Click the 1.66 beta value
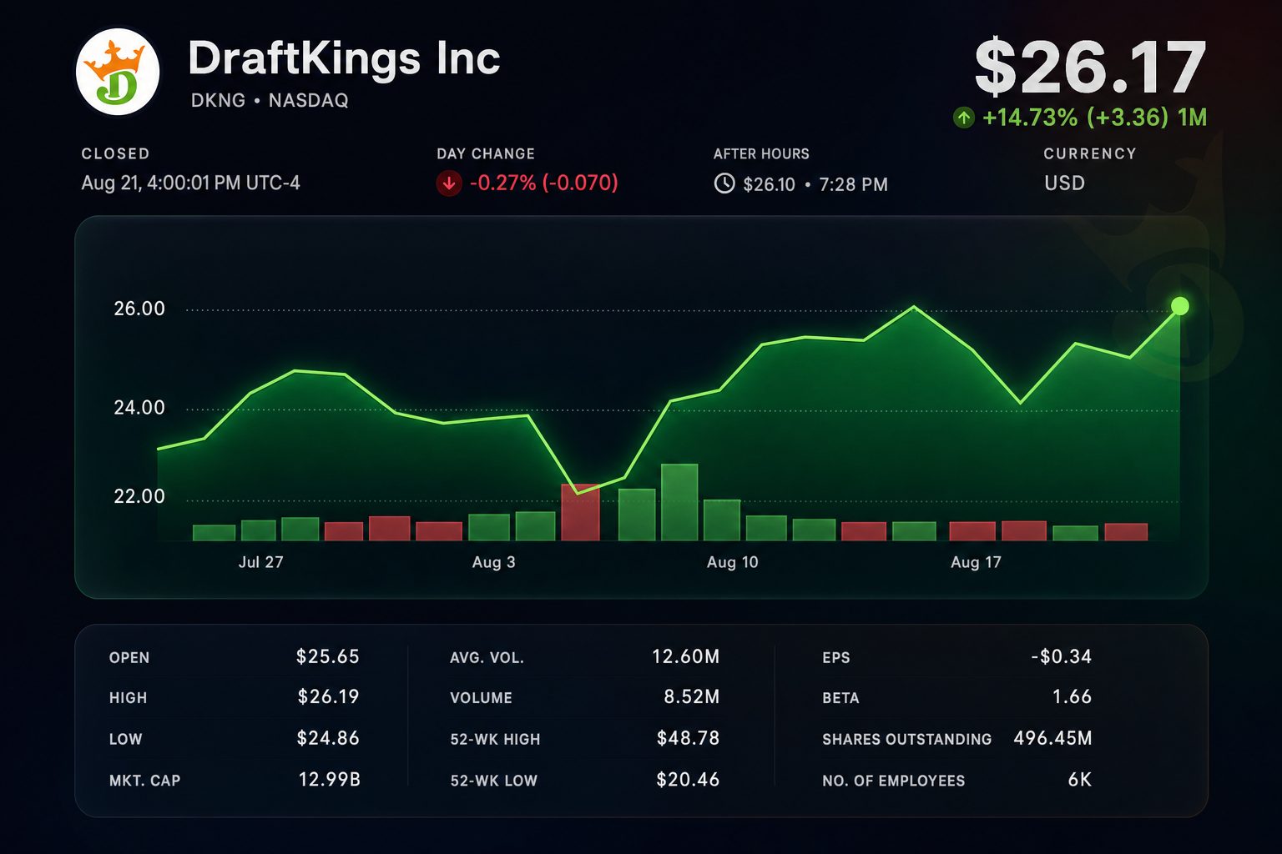This screenshot has height=854, width=1282. (1072, 696)
